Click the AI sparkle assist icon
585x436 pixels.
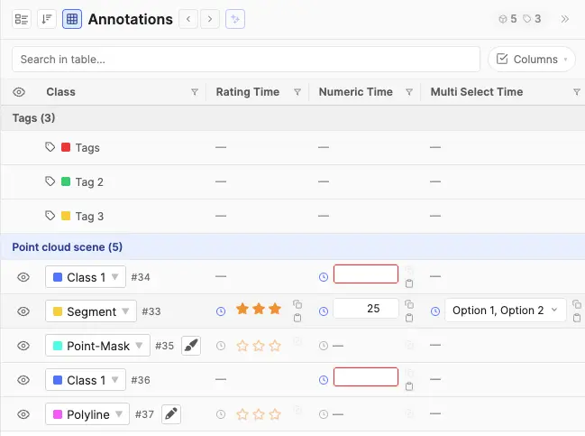(x=235, y=19)
